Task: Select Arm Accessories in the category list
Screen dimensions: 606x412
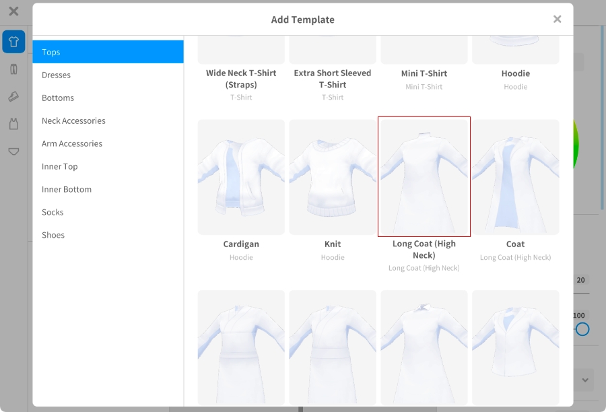Action: pos(108,143)
